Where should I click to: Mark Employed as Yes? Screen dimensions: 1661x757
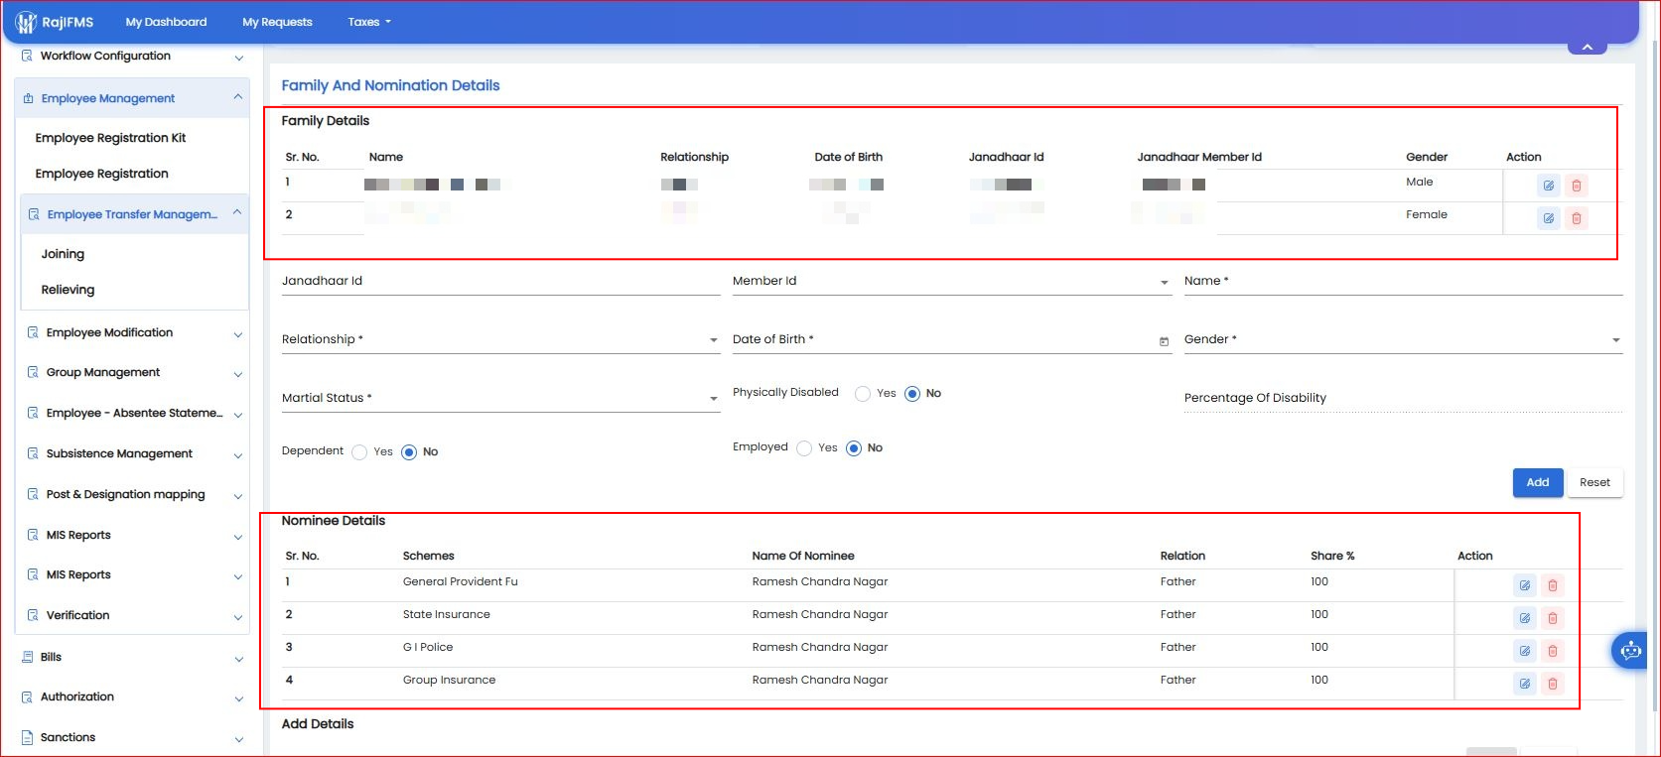click(x=804, y=448)
